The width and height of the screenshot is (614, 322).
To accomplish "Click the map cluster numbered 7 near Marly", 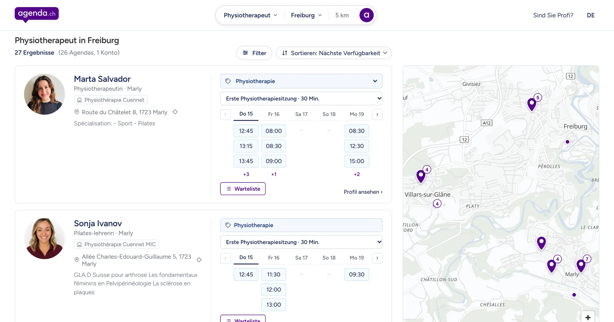I will (x=581, y=266).
